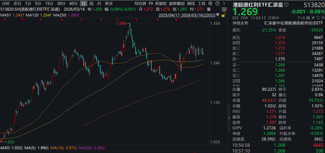325x153 pixels.
Task: Toggle the 画线 drawing mode
Action: click(x=191, y=4)
